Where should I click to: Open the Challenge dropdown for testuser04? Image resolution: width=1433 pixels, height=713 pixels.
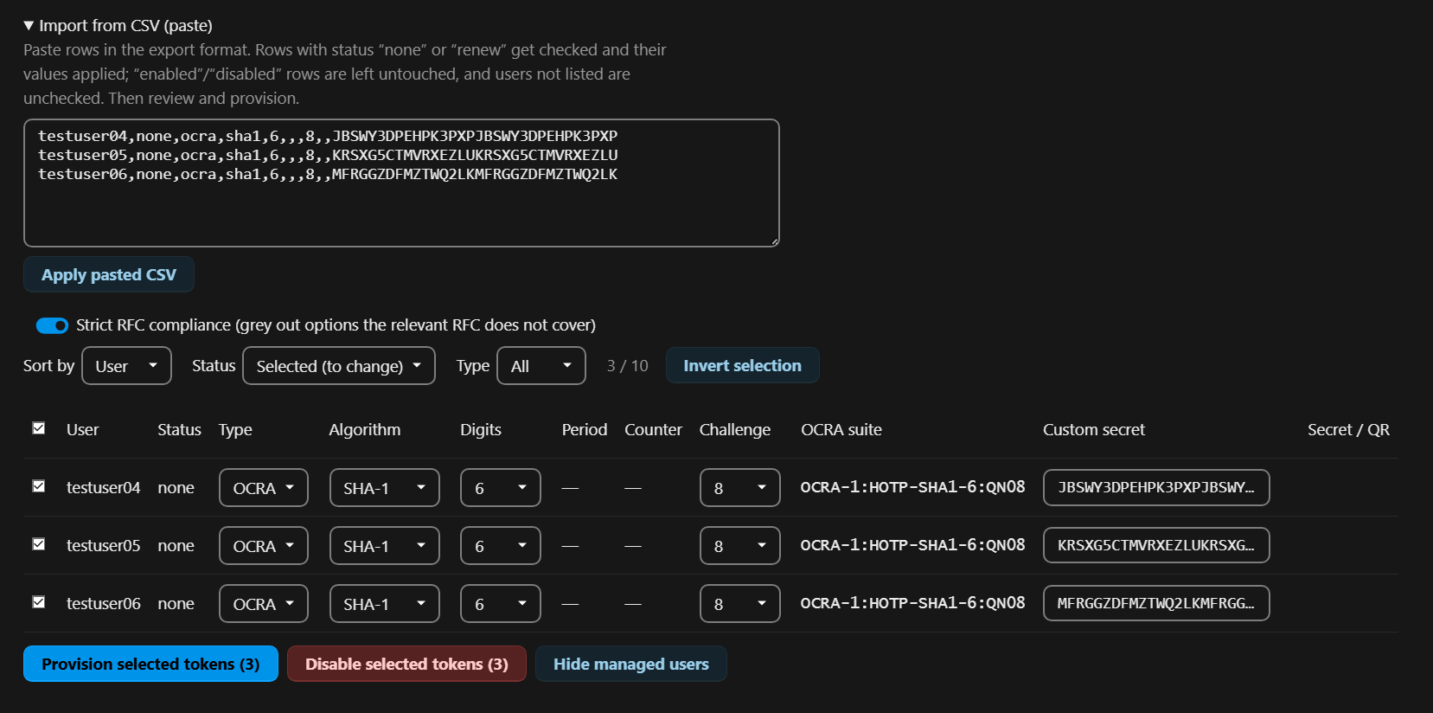click(740, 488)
